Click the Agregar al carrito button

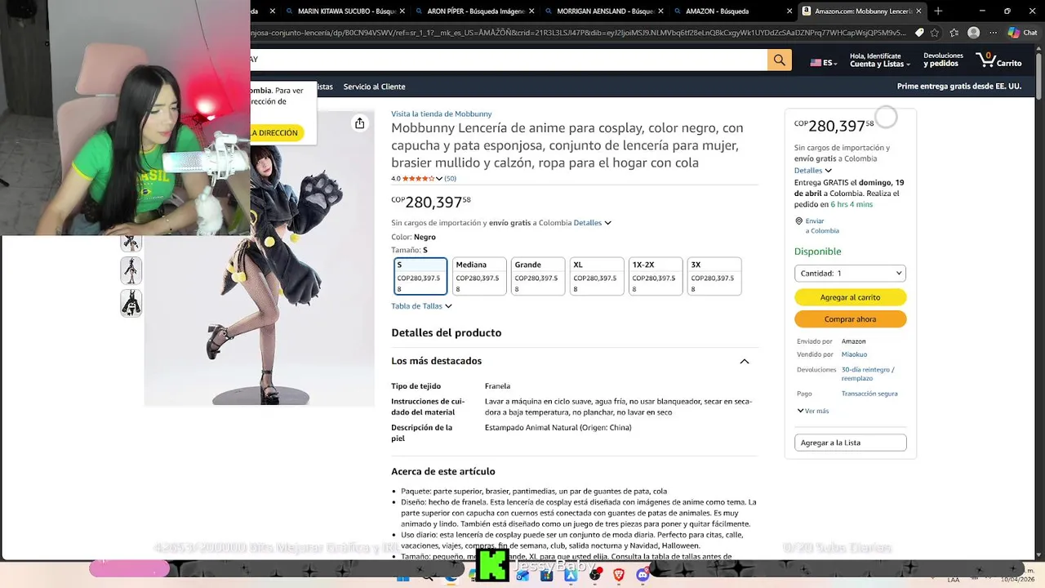click(850, 297)
